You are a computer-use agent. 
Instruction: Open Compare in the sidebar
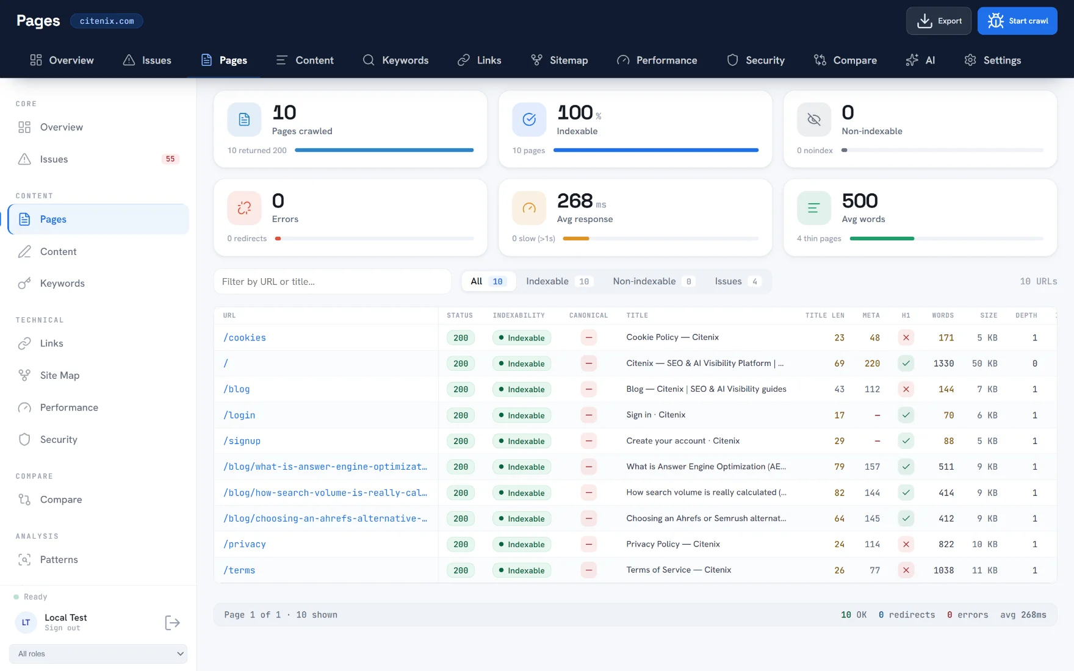98,500
